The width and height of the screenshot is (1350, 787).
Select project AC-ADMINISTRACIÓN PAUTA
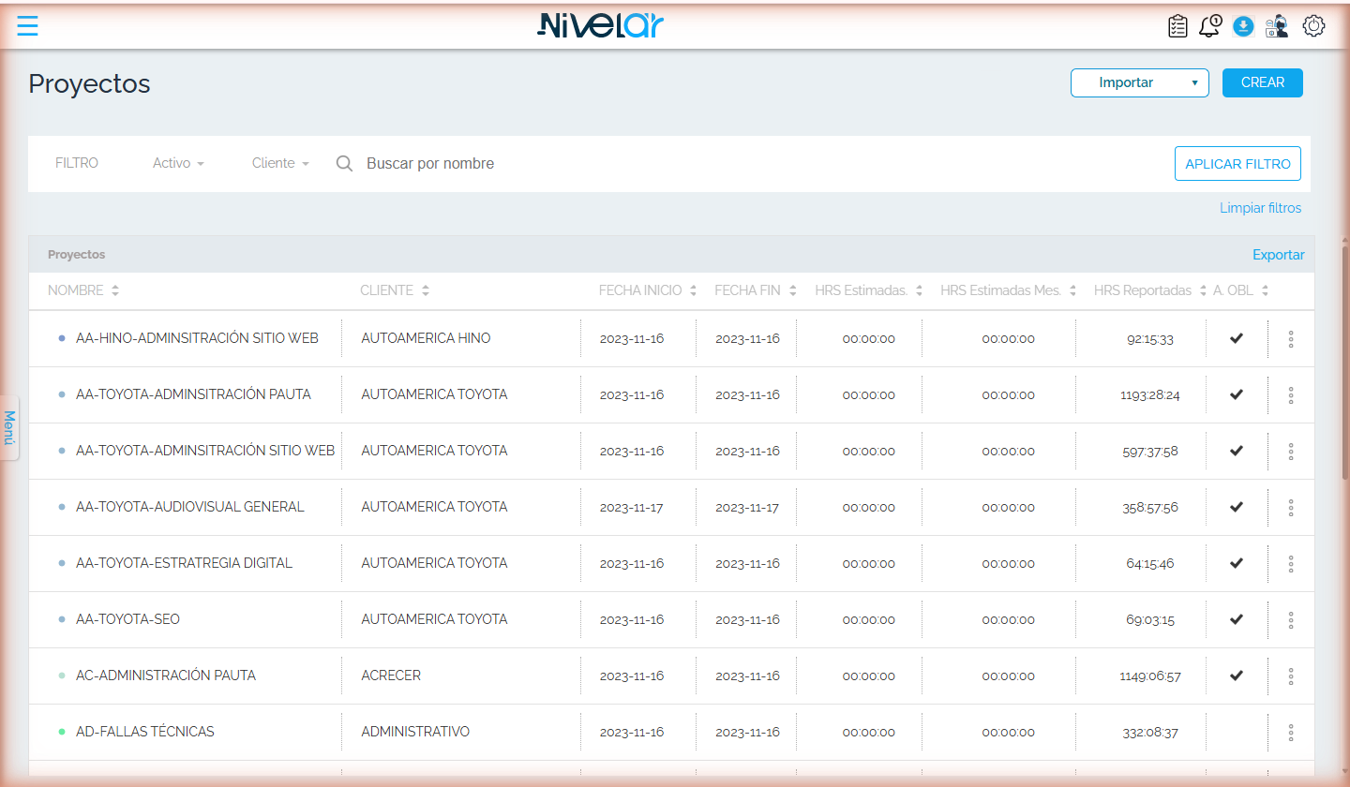[166, 676]
